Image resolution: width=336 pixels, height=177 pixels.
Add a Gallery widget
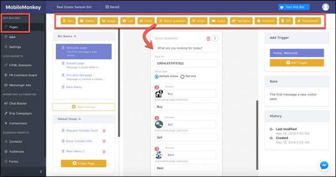coord(88,21)
